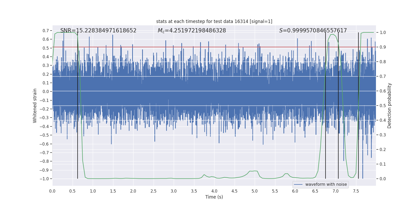This screenshot has width=418, height=209.
Task: Click the plot title text for test data 16314
Action: [x=214, y=21]
